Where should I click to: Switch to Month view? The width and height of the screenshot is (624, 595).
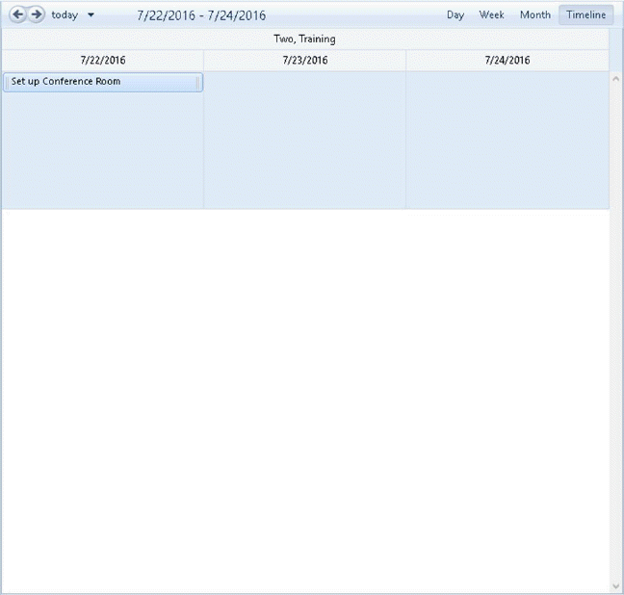pos(534,15)
